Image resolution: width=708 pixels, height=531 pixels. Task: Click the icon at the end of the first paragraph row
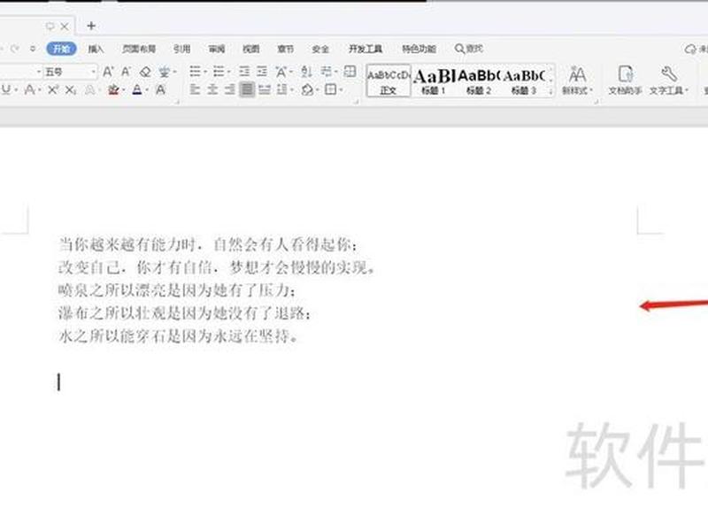tap(350, 72)
